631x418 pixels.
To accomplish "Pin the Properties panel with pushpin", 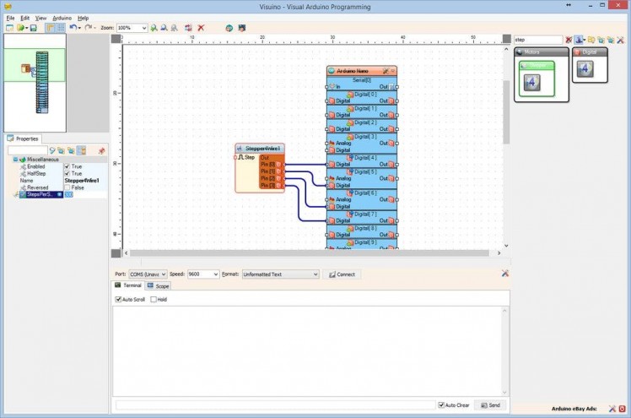I will coord(102,150).
